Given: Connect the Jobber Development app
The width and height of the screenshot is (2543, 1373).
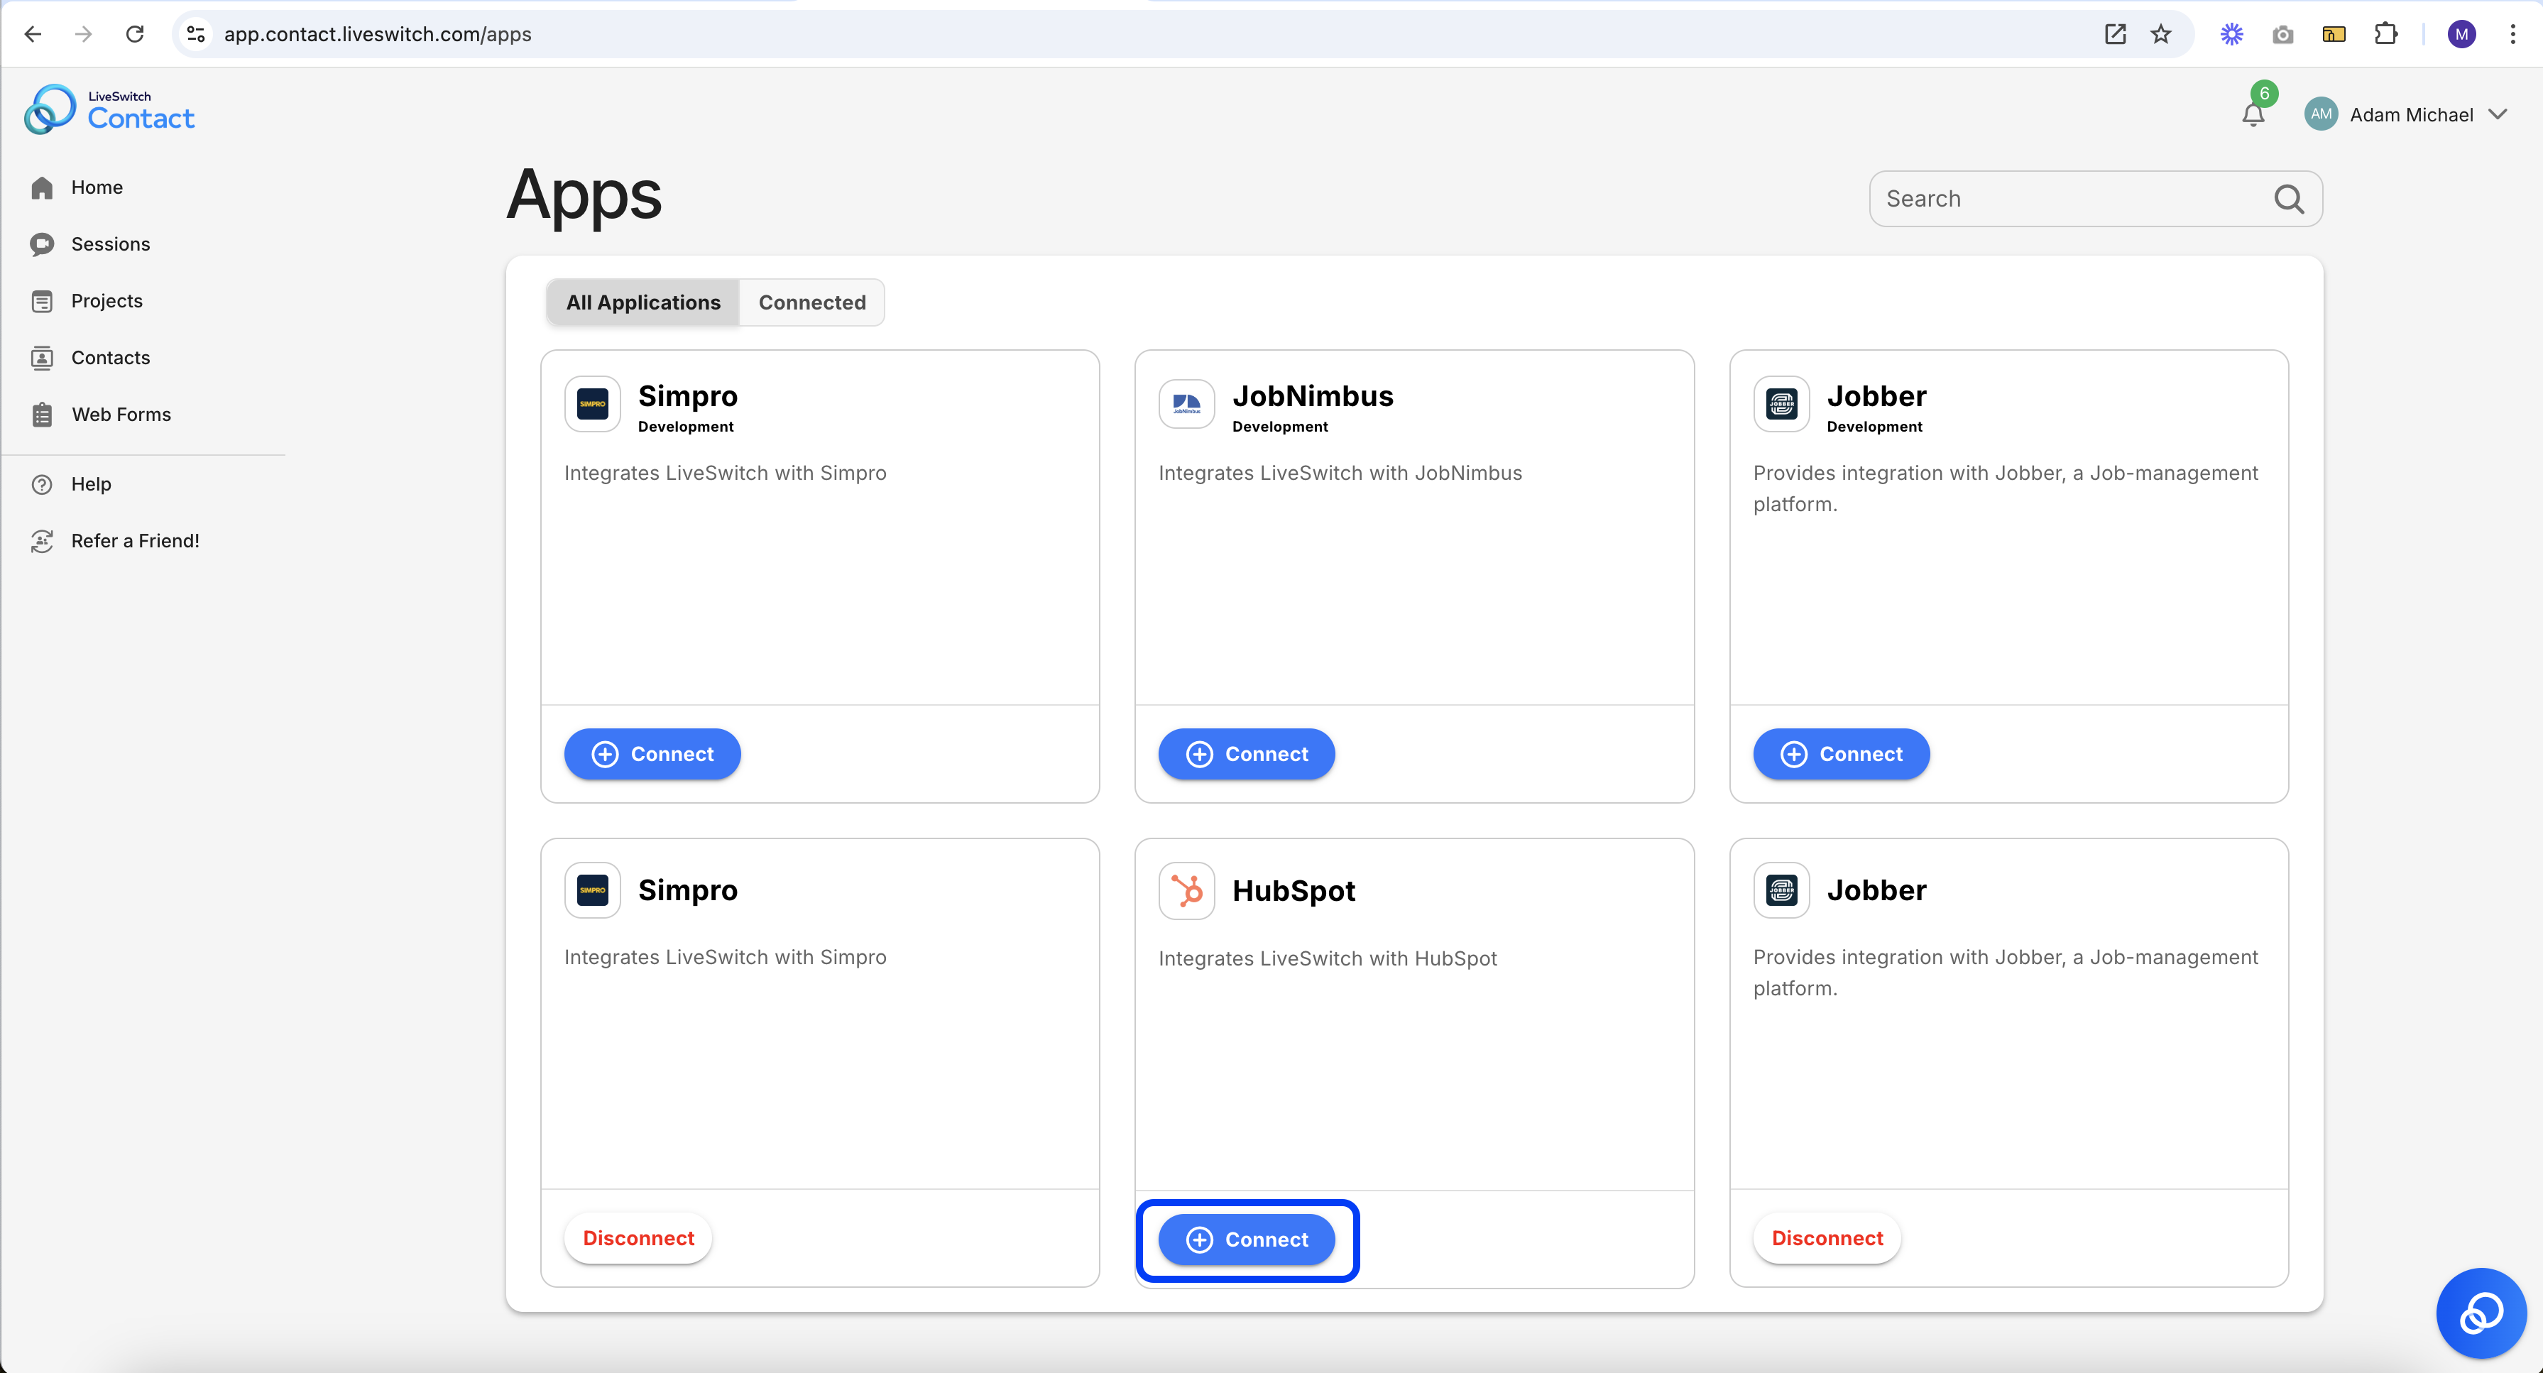Looking at the screenshot, I should (x=1840, y=754).
